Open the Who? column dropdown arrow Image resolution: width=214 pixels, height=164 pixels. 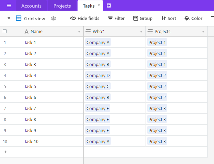[141, 32]
